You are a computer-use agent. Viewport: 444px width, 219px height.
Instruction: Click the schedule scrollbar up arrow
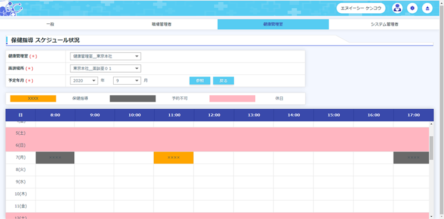click(431, 124)
